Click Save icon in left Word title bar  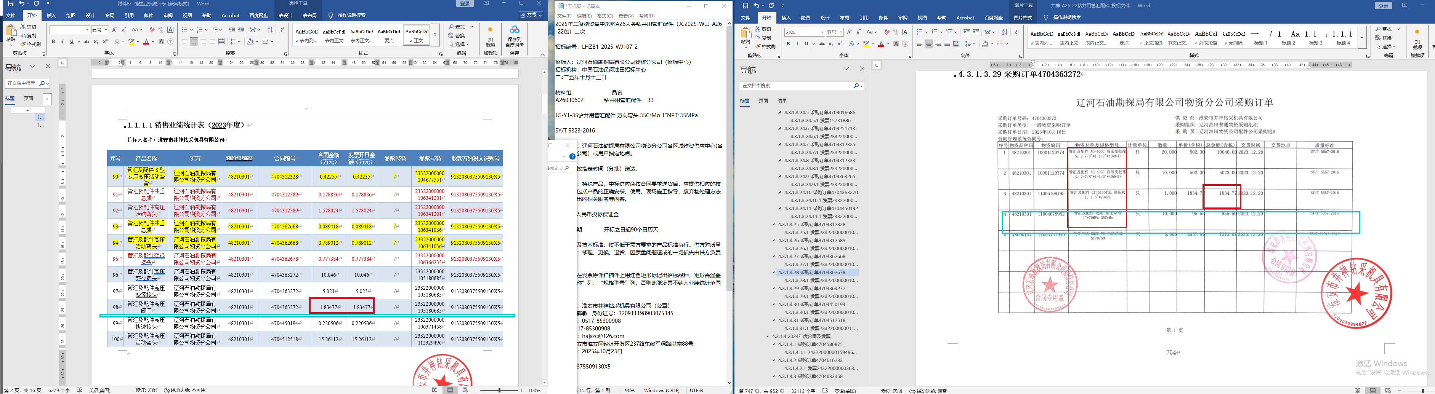pyautogui.click(x=11, y=4)
